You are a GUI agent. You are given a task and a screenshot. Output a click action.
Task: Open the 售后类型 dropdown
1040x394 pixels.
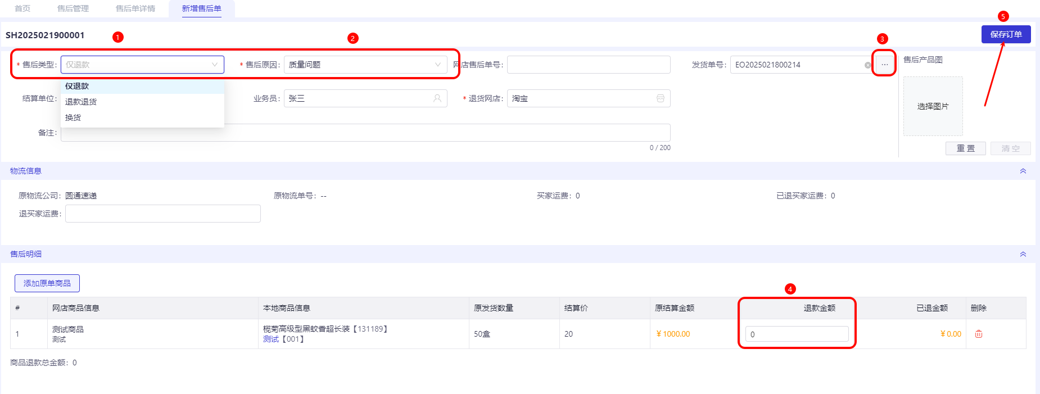142,65
